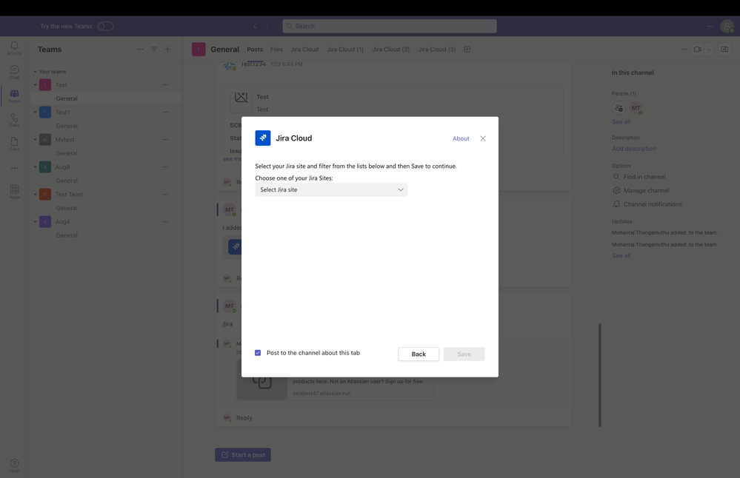740x478 pixels.
Task: Open the Jira Cloud (1) tab
Action: (x=345, y=49)
